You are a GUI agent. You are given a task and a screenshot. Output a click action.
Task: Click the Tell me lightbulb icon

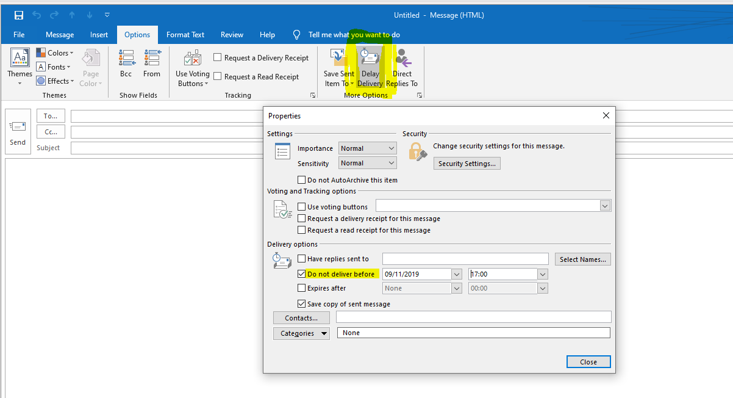297,35
